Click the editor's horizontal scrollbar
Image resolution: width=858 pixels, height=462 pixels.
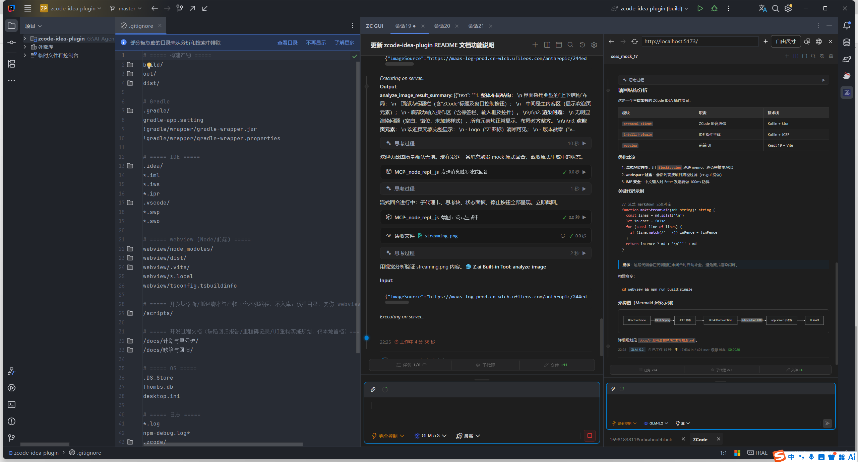coord(223,444)
